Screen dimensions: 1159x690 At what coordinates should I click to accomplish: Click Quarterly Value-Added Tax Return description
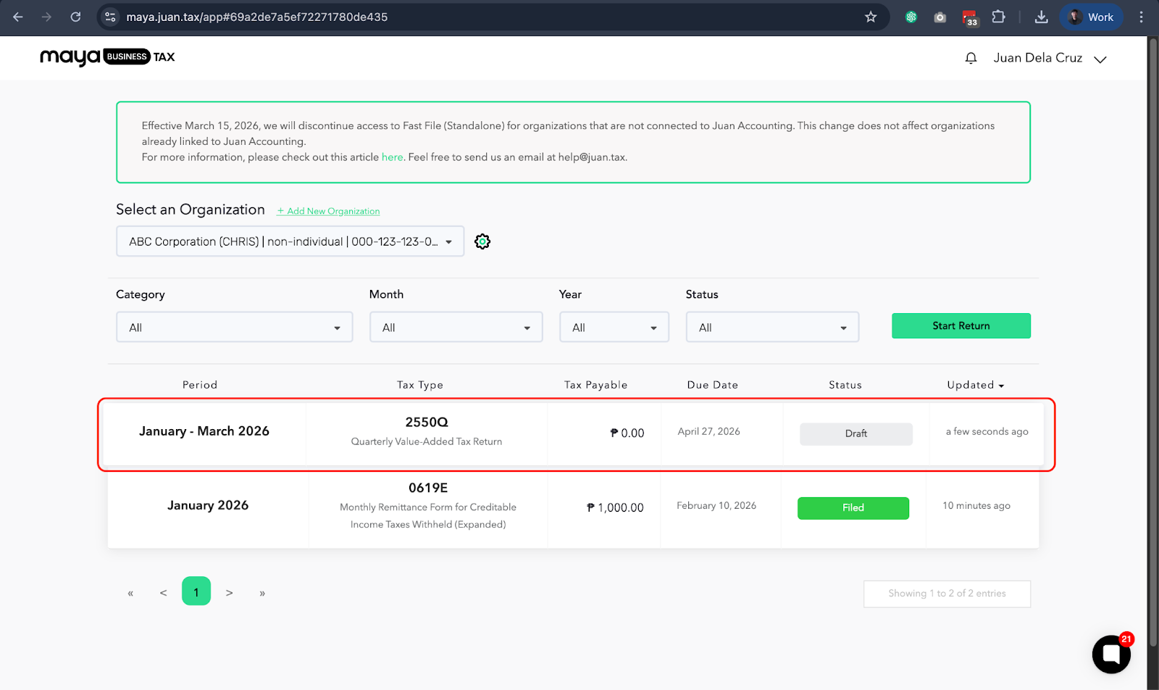427,441
